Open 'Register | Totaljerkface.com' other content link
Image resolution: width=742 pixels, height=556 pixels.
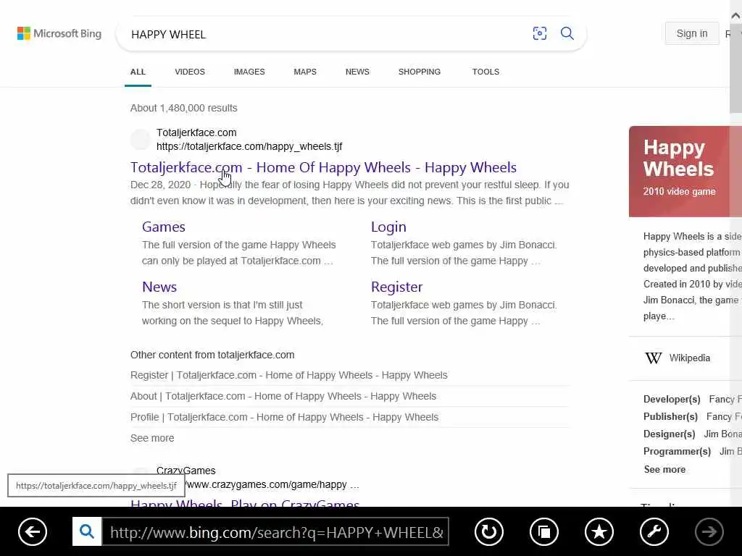pyautogui.click(x=288, y=376)
